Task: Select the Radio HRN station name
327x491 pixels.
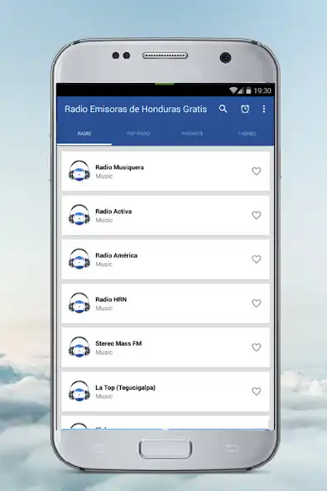Action: pos(111,299)
